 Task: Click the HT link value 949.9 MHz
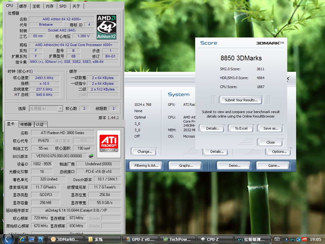click(44, 95)
